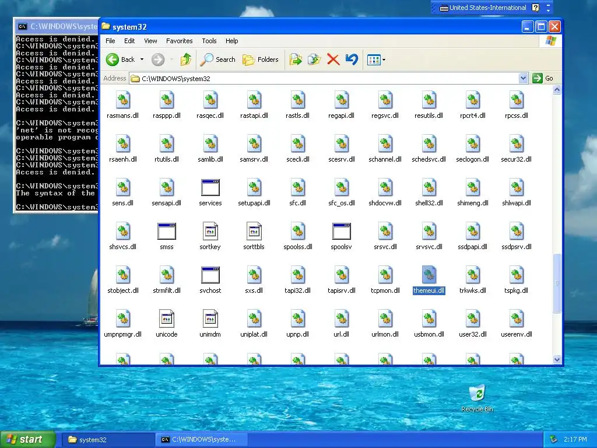Screen dimensions: 597x448
Task: Click the United States-International language bar
Action: [483, 8]
